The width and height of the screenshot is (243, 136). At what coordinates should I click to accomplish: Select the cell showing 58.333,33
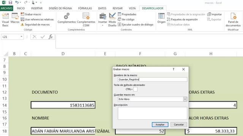point(211,131)
